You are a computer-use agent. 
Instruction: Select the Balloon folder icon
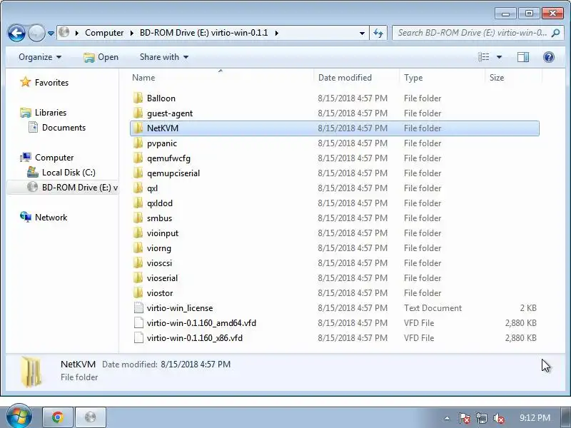click(x=138, y=98)
